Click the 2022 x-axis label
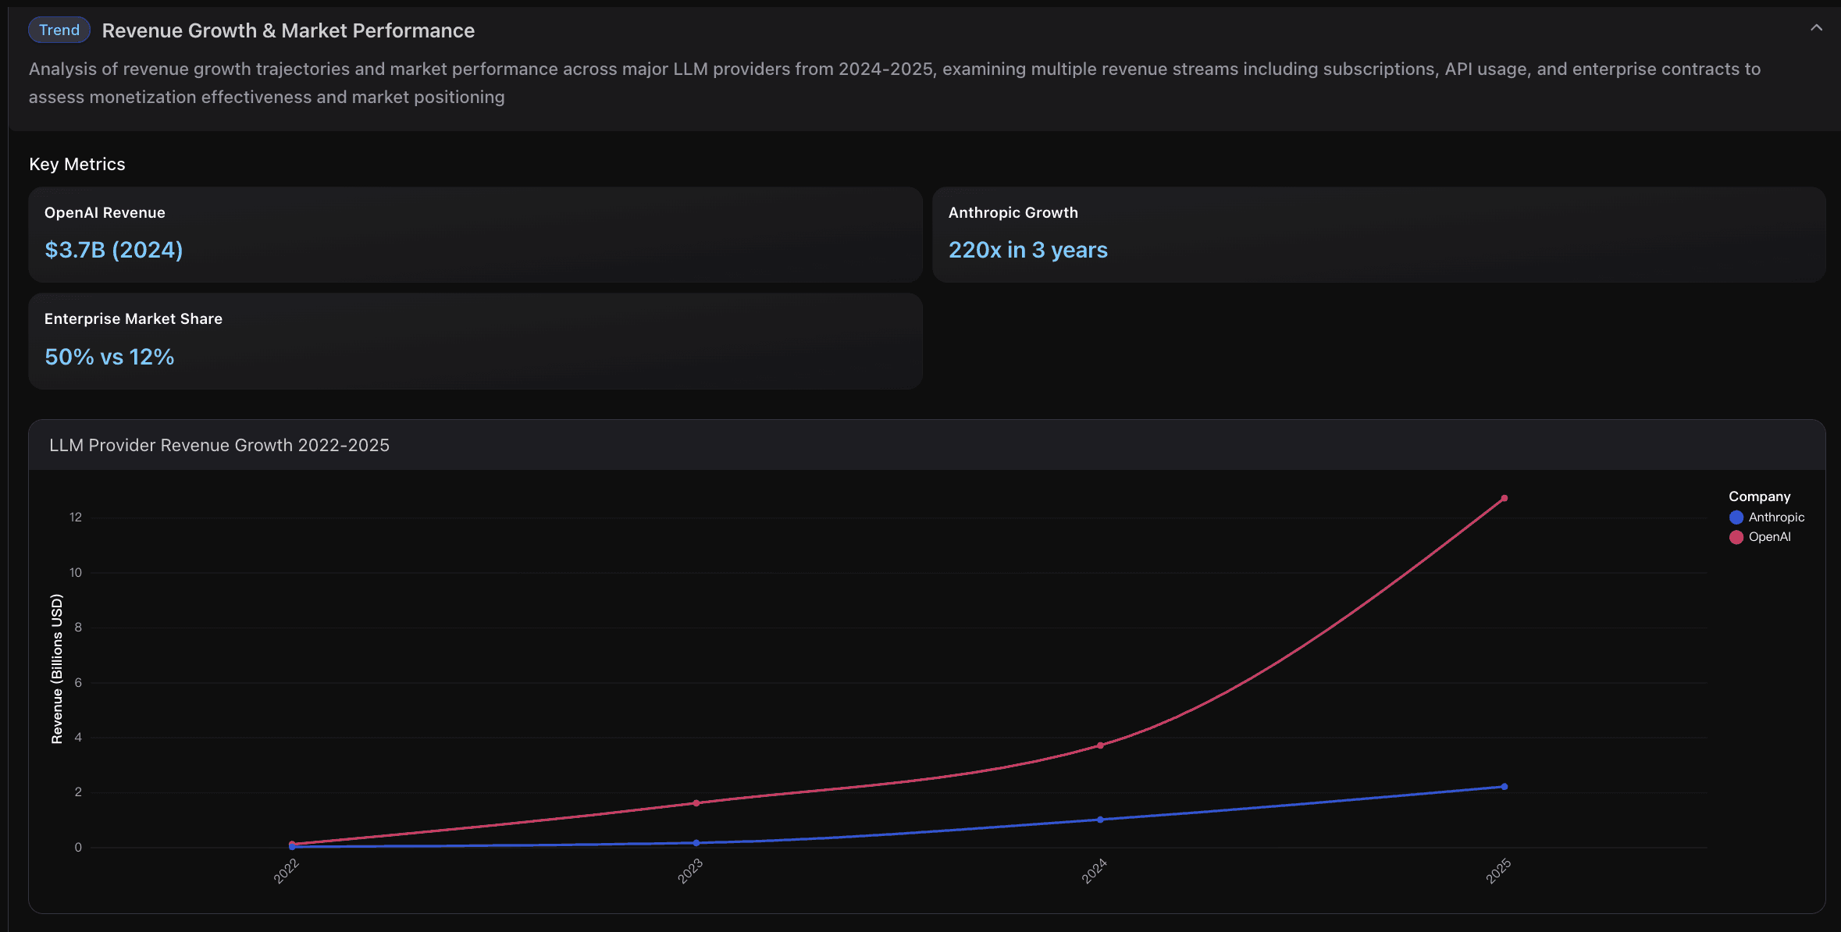Viewport: 1841px width, 932px height. click(x=287, y=871)
